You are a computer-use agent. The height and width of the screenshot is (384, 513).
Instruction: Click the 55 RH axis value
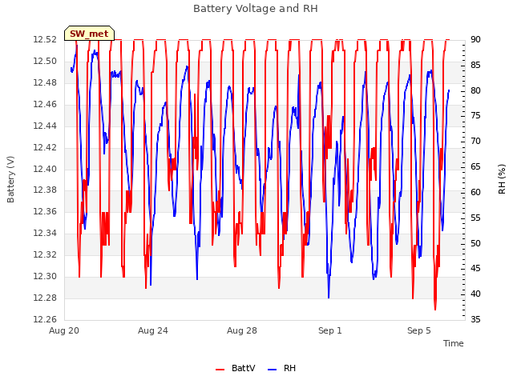pyautogui.click(x=475, y=218)
